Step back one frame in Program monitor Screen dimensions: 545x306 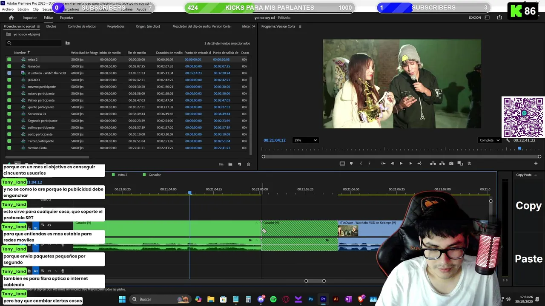tap(392, 163)
